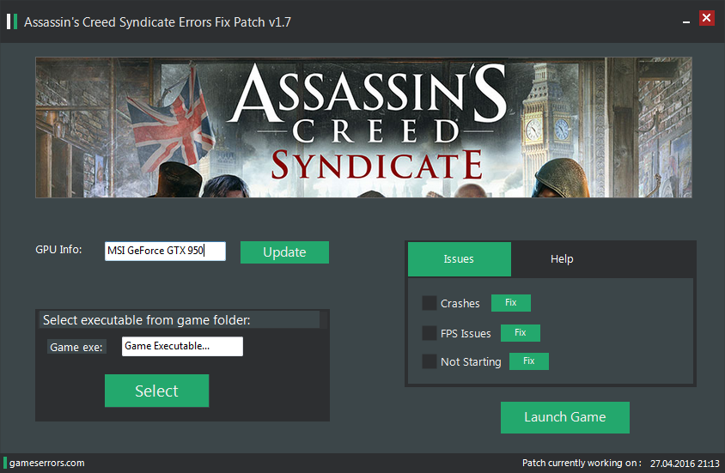The image size is (725, 473).
Task: Check the Not Starting checkbox
Action: 430,361
